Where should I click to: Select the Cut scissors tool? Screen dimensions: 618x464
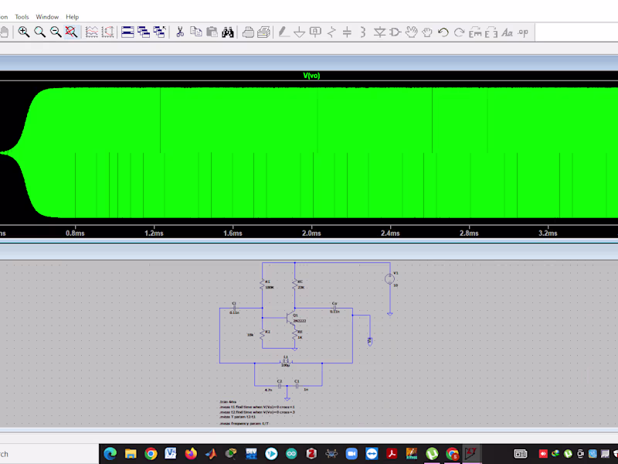[180, 32]
